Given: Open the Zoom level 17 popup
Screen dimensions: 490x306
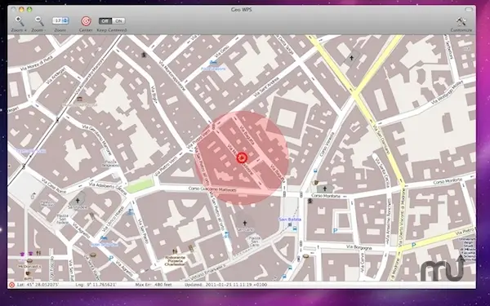Looking at the screenshot, I should [60, 21].
